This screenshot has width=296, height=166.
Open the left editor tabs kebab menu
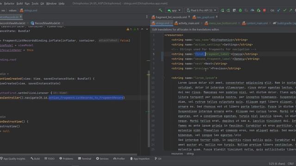pos(147,17)
